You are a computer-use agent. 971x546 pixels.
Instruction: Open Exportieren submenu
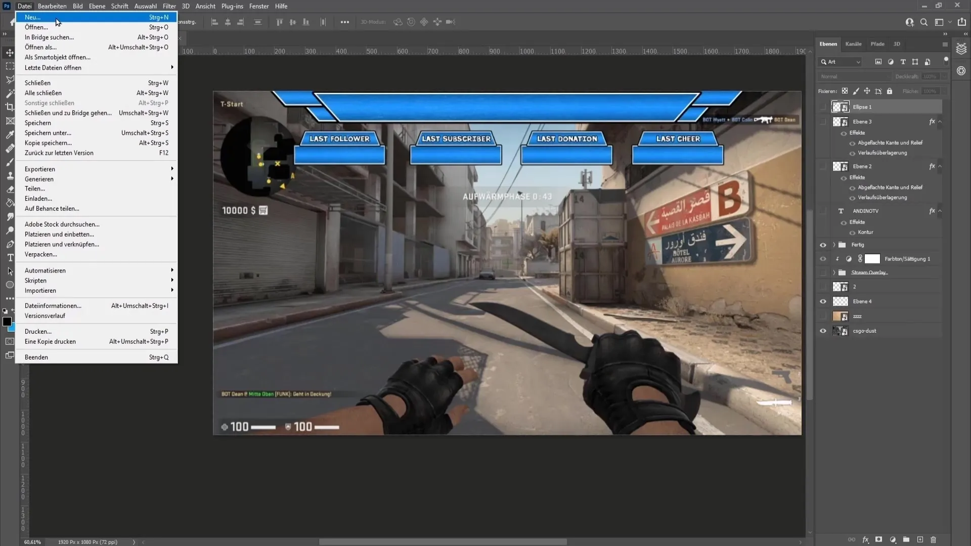96,169
